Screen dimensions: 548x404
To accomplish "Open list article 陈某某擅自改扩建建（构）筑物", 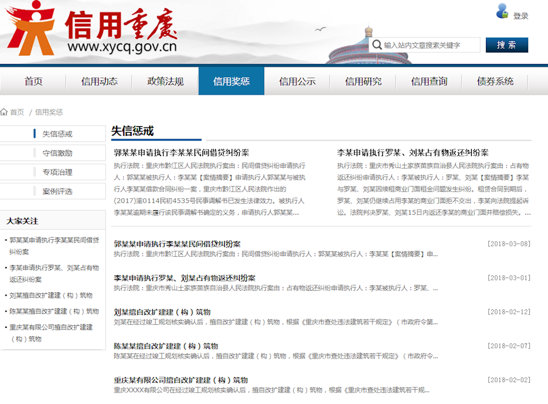I will [166, 346].
